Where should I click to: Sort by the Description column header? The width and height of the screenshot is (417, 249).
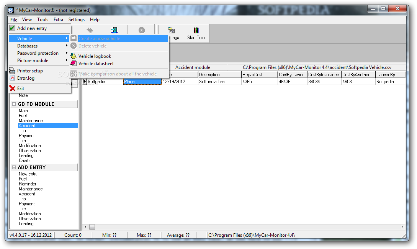tap(220, 75)
